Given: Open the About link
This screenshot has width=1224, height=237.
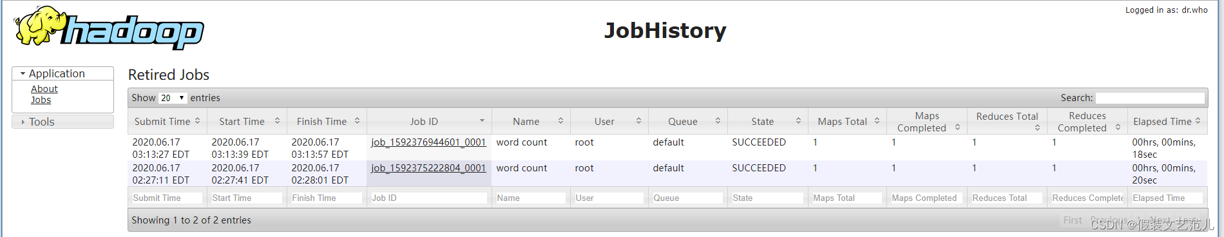Looking at the screenshot, I should [x=44, y=89].
